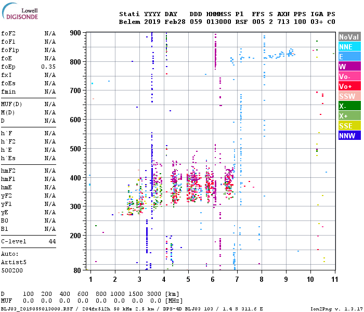
Task: Click the hmE parameter label
Action: 6,188
